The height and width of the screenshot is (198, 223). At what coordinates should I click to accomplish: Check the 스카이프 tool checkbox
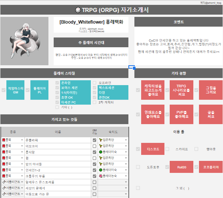coord(167,149)
